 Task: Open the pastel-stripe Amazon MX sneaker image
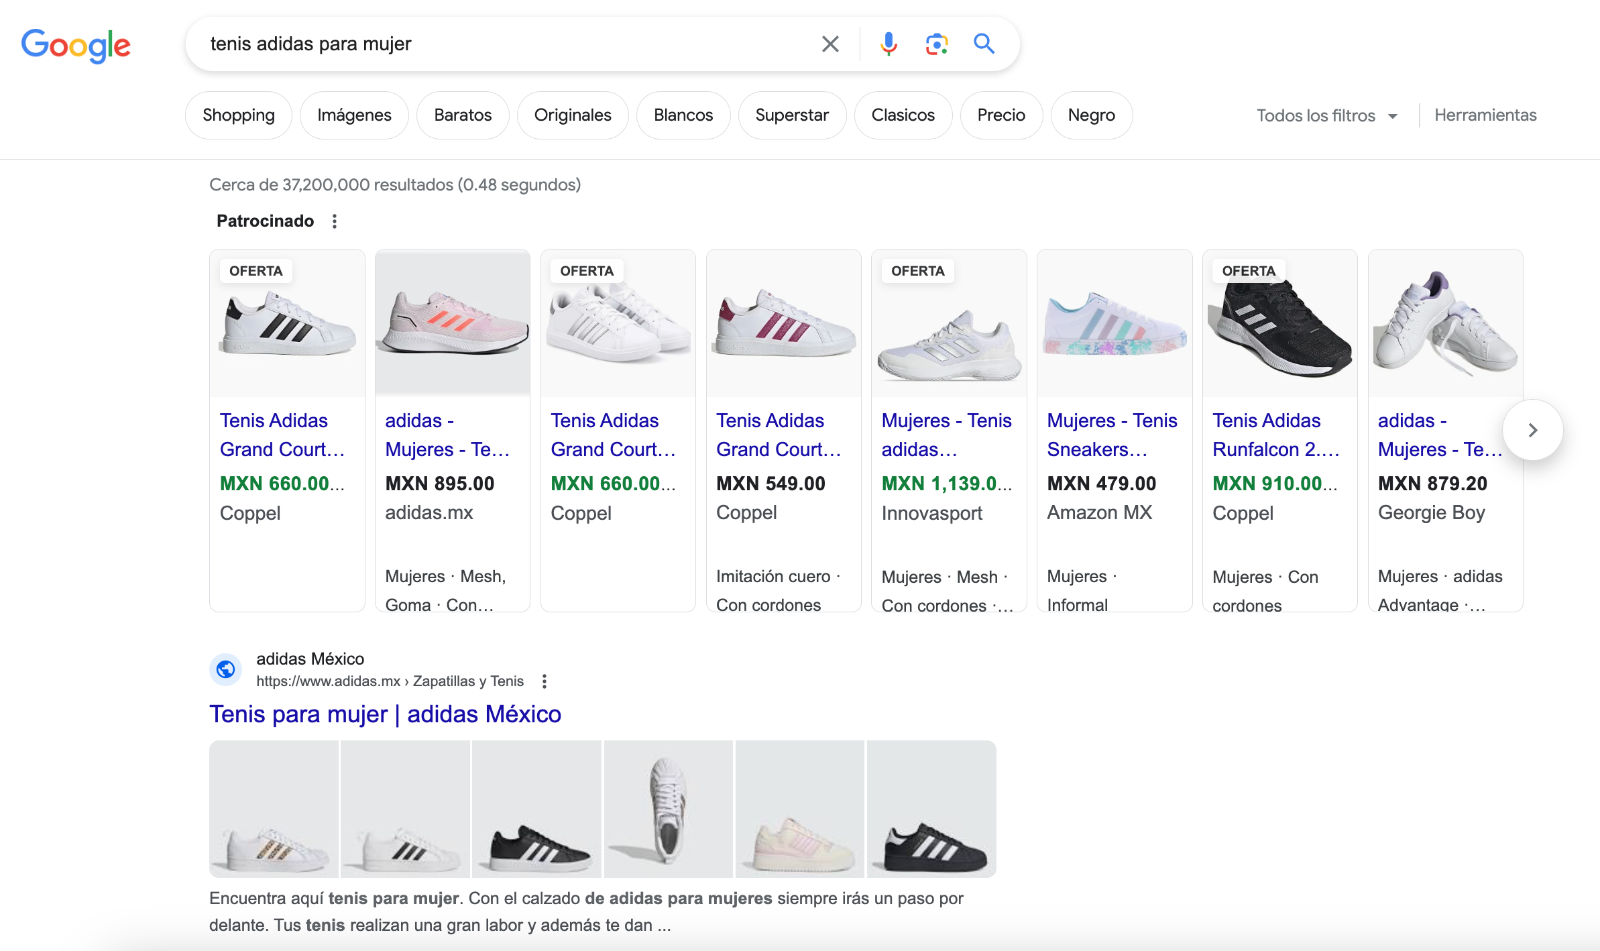click(1115, 324)
